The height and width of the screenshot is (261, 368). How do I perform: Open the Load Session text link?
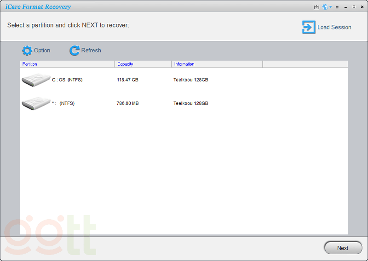334,28
